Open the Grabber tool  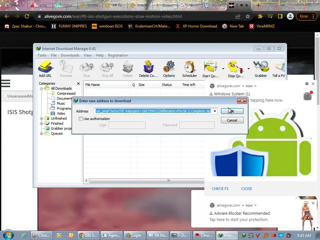pos(261,69)
